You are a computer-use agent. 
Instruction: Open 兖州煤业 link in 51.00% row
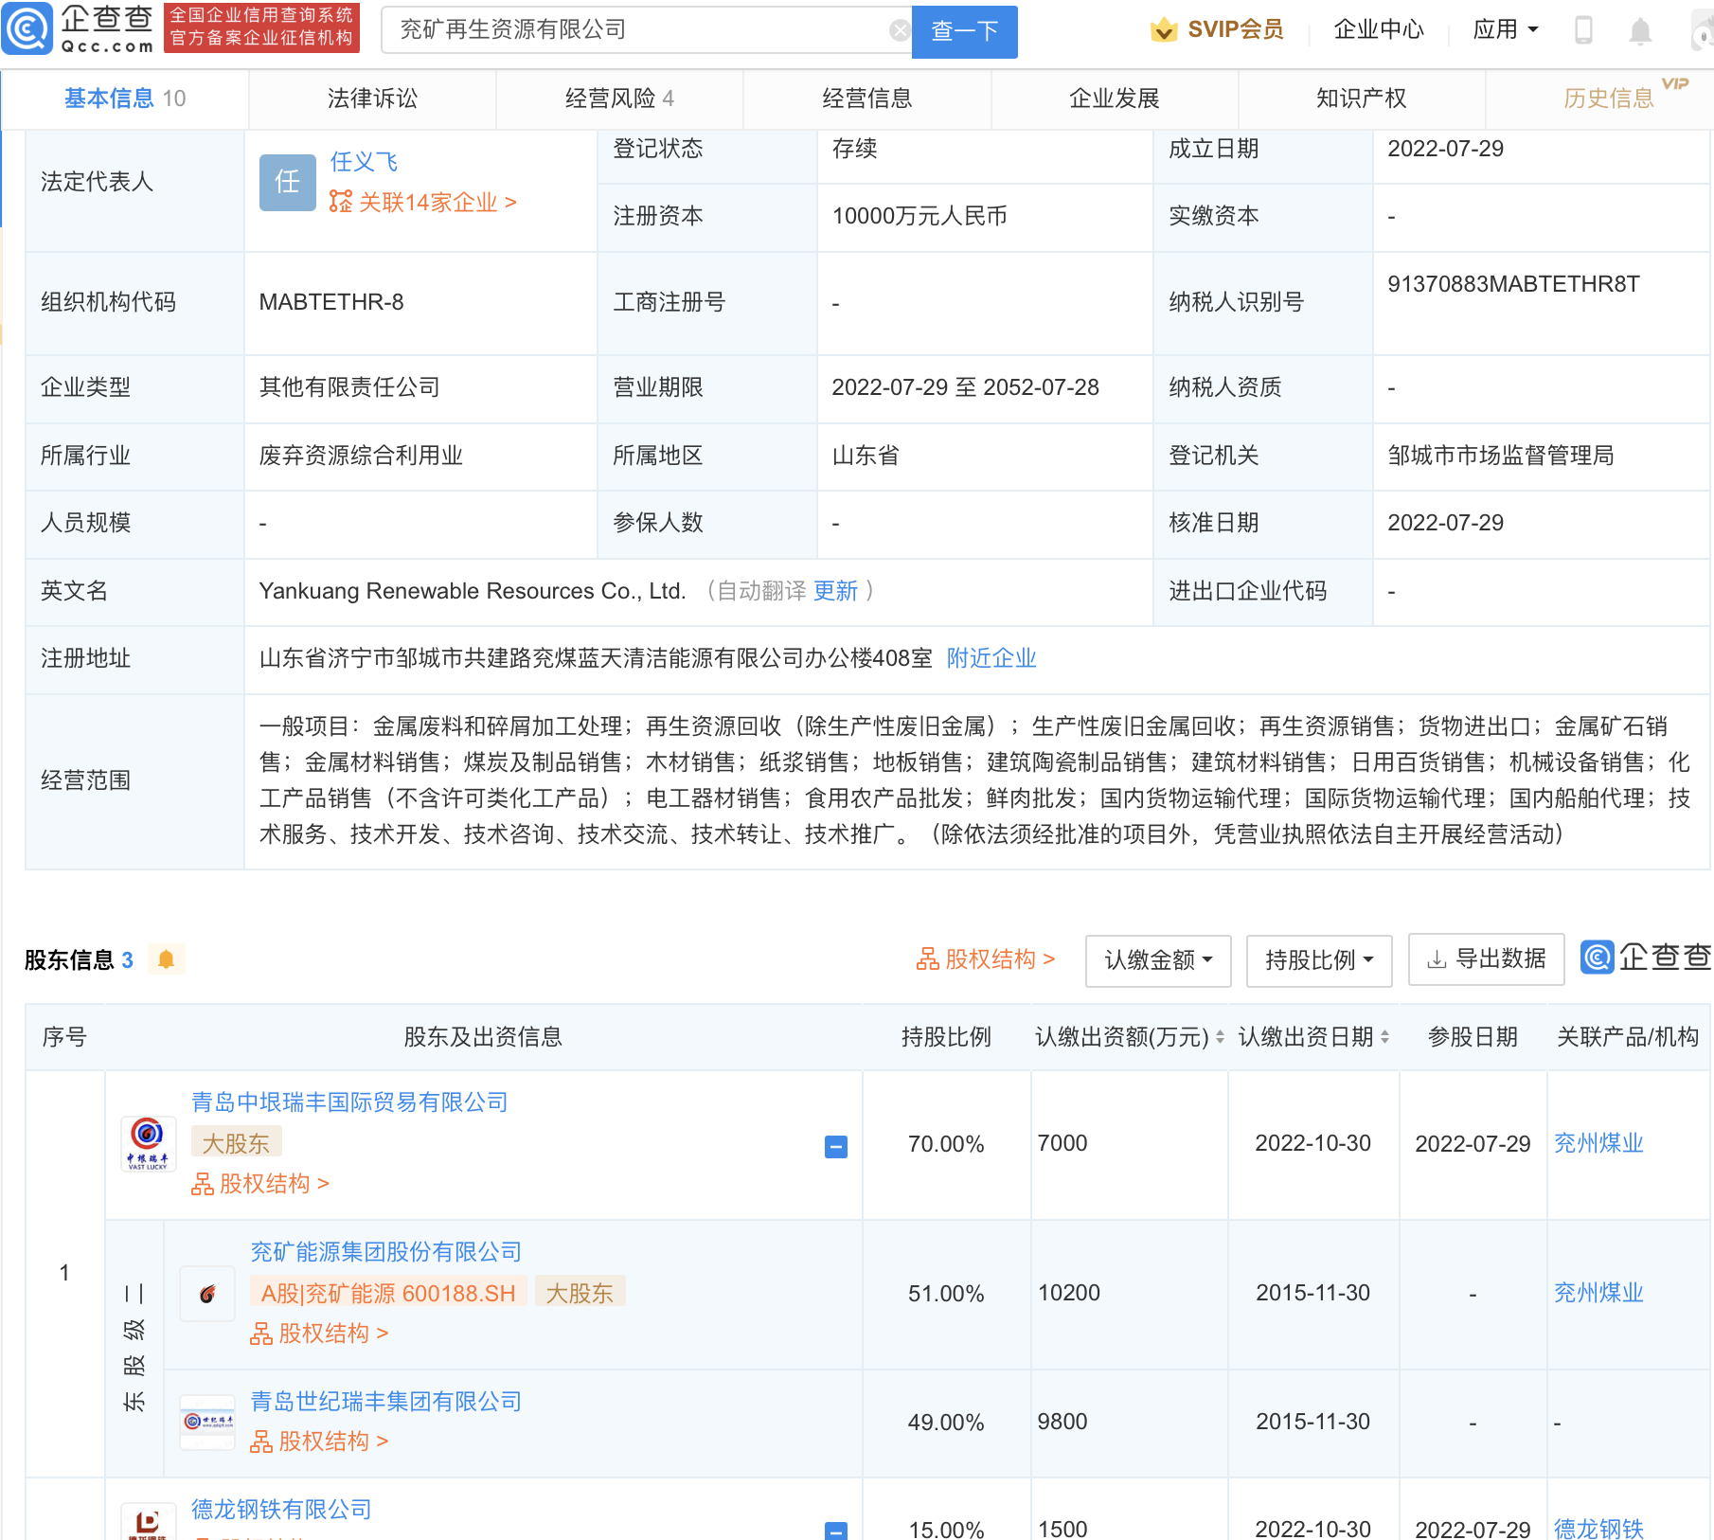point(1598,1293)
